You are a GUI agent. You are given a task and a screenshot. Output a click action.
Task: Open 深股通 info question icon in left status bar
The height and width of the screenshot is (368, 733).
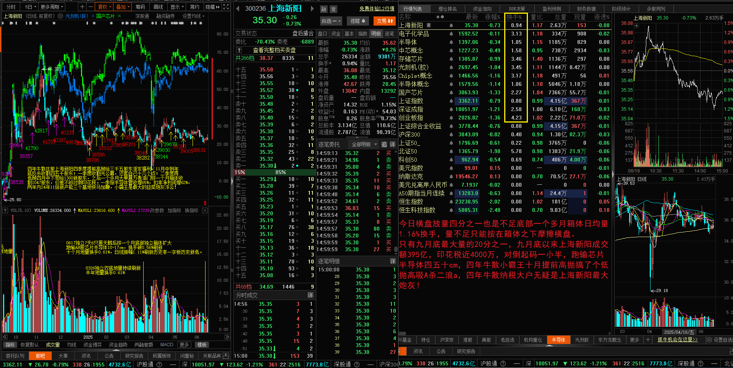[x=357, y=364]
